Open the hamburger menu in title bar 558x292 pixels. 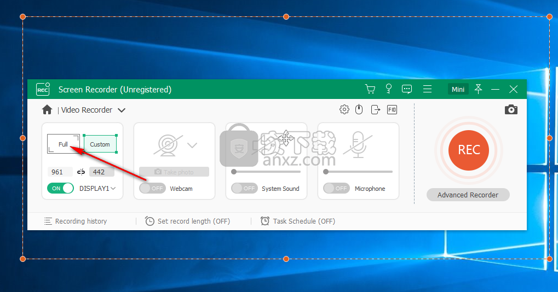(427, 89)
